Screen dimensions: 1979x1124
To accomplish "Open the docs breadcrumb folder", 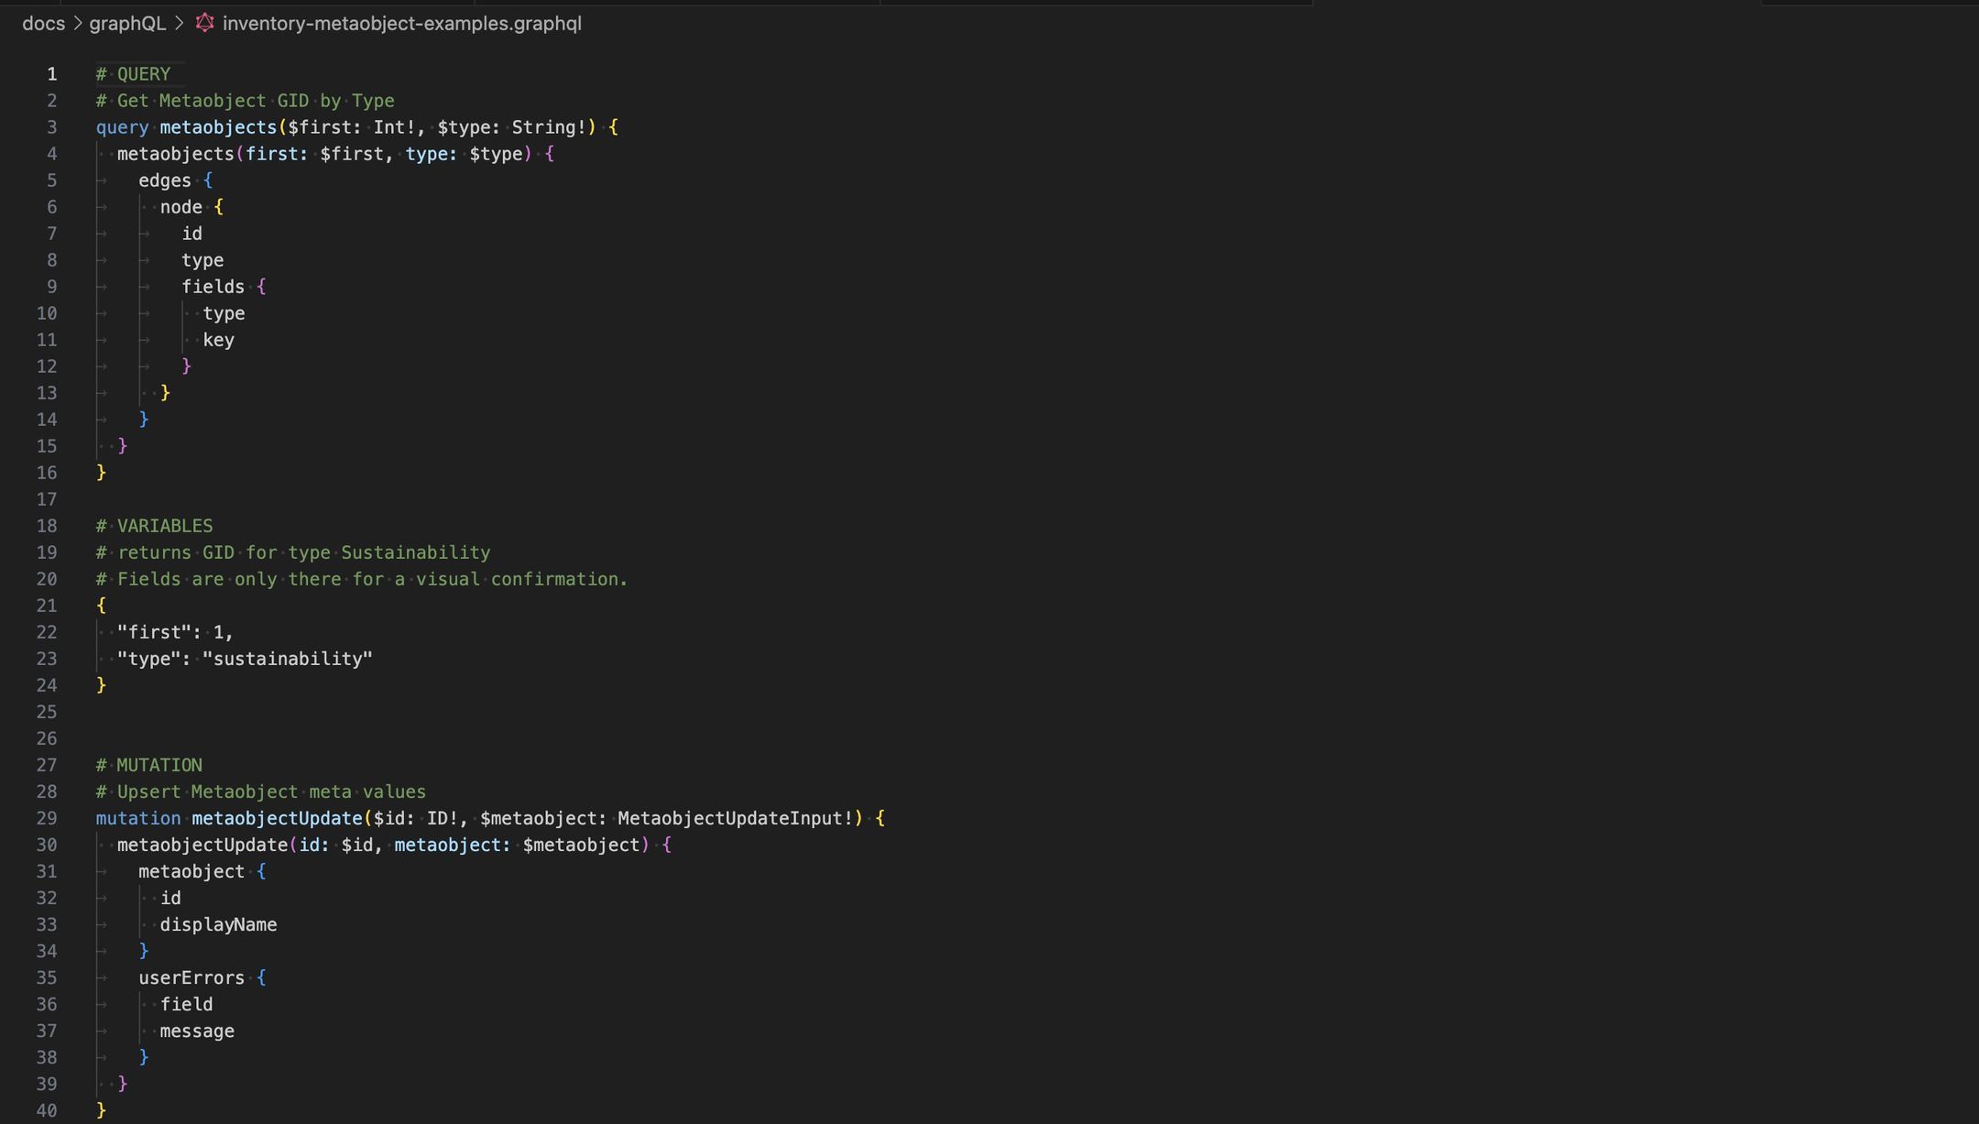I will (x=43, y=24).
